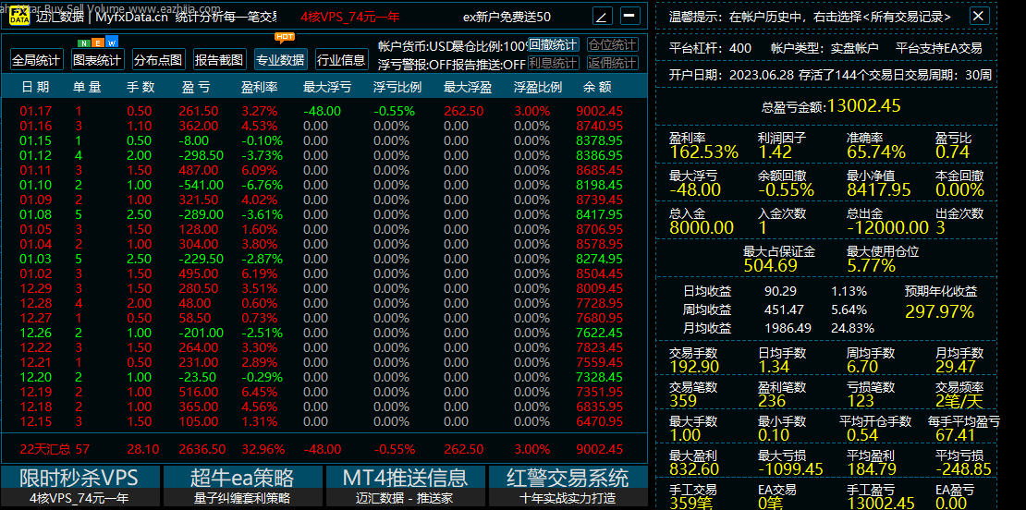Select the 01.16 date row
Screen dimensions: 1026x510
point(35,126)
